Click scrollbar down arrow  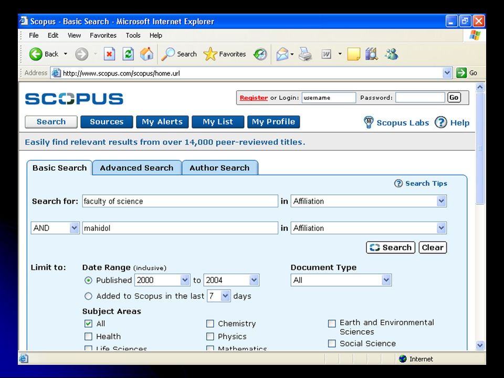480,345
